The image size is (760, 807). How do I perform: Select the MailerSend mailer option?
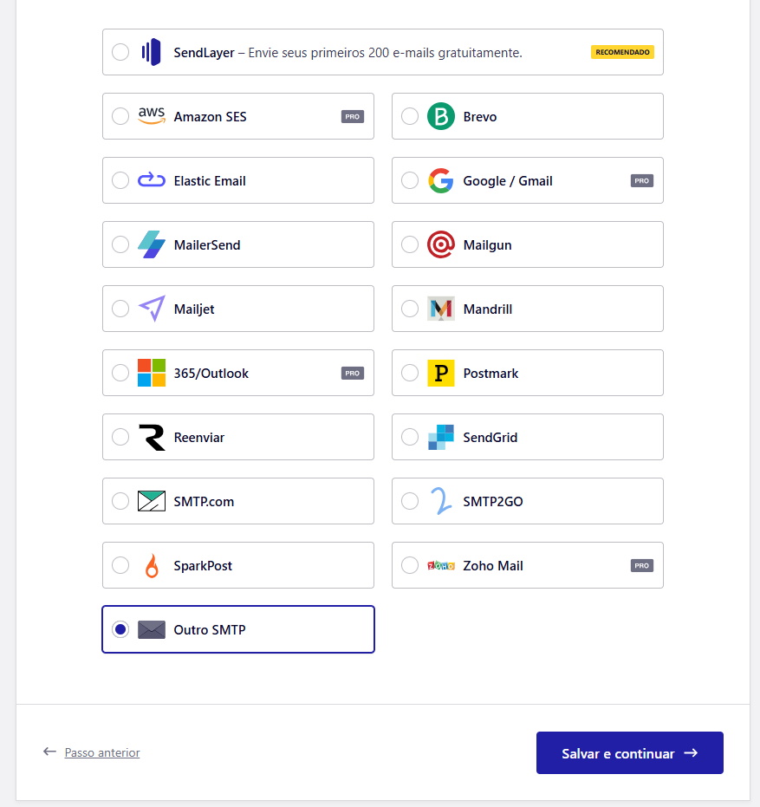pos(120,244)
